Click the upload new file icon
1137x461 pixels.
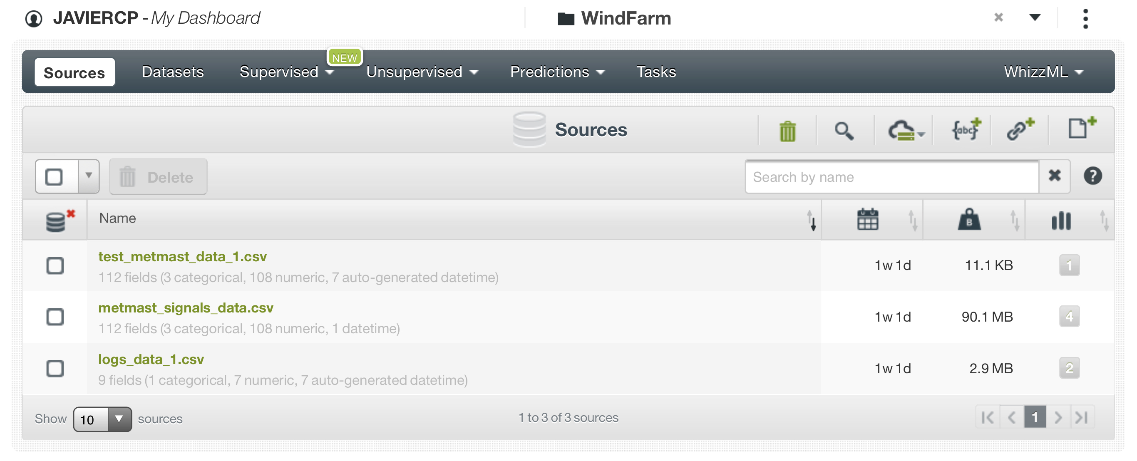pos(1080,129)
